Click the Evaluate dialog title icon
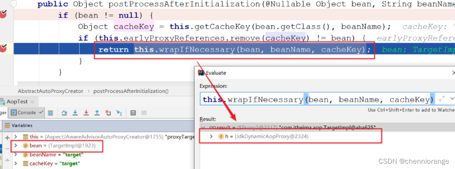Viewport: 455px width, 169px height. coord(201,73)
